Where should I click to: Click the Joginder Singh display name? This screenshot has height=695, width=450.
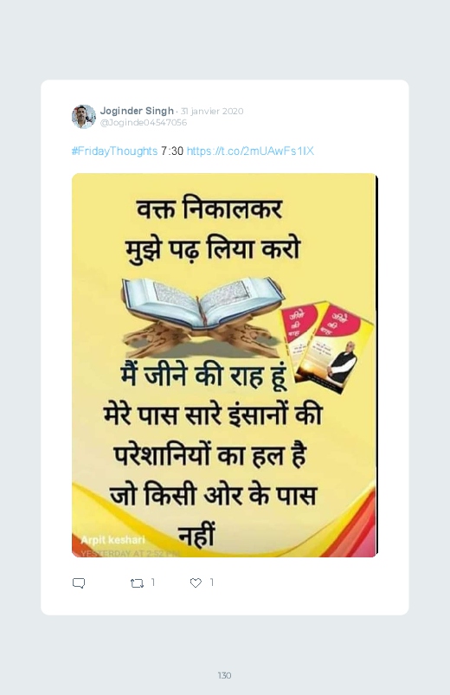pyautogui.click(x=137, y=111)
